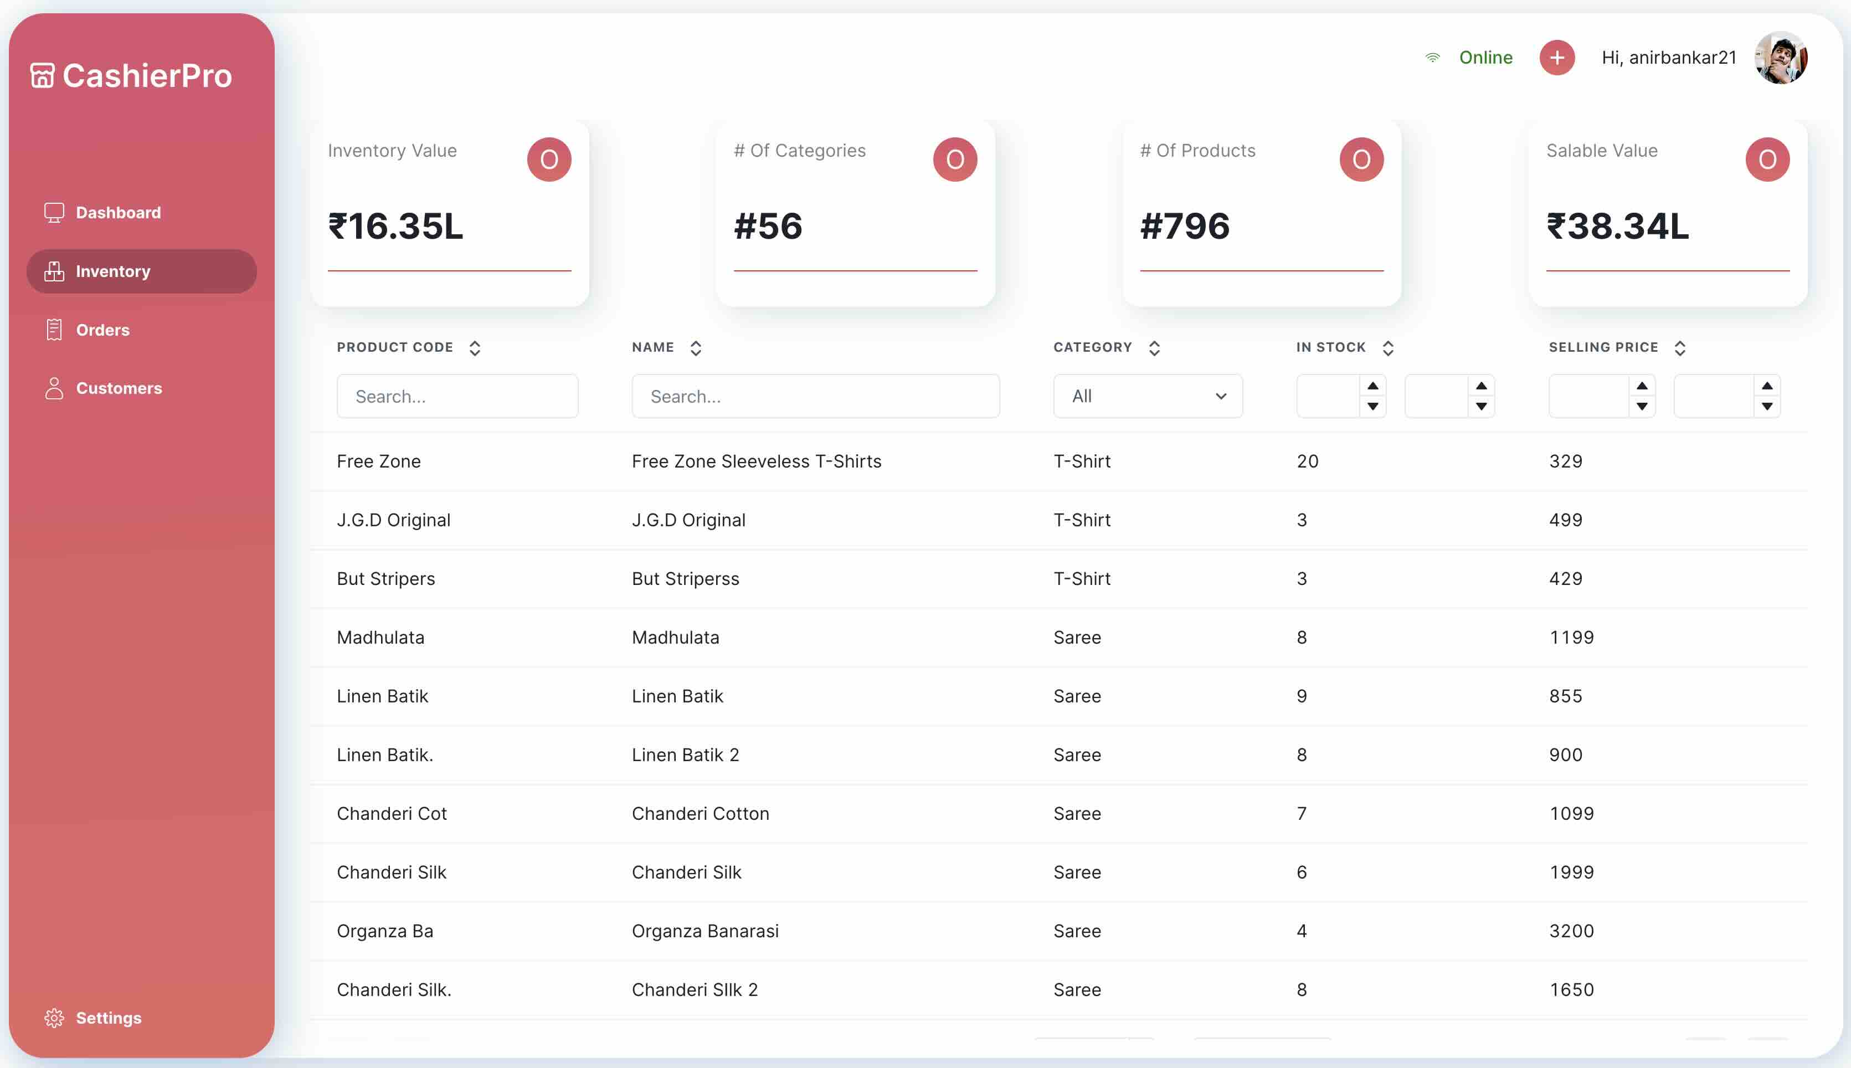The height and width of the screenshot is (1068, 1851).
Task: Sort table by Product Code column
Action: [x=475, y=348]
